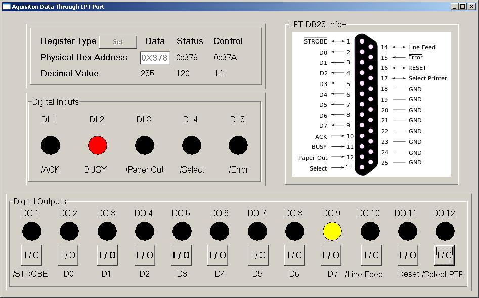Image resolution: width=479 pixels, height=298 pixels.
Task: Click the yellow DO 9 indicator LED
Action: [x=332, y=231]
